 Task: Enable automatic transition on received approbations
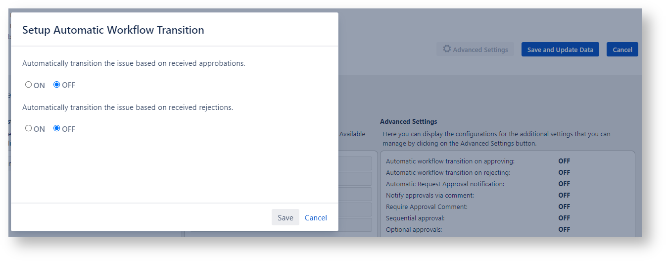(x=29, y=85)
